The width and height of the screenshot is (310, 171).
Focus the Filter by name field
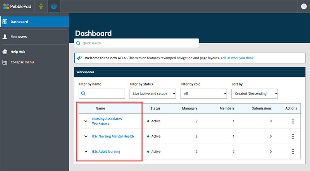click(102, 94)
